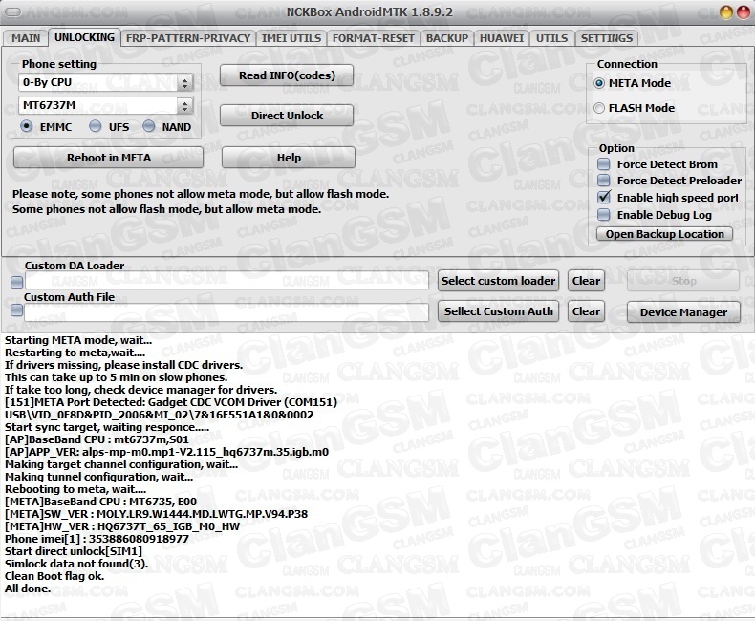Viewport: 755px width, 621px height.
Task: Click the '[META]SW_VER' log line
Action: click(156, 515)
